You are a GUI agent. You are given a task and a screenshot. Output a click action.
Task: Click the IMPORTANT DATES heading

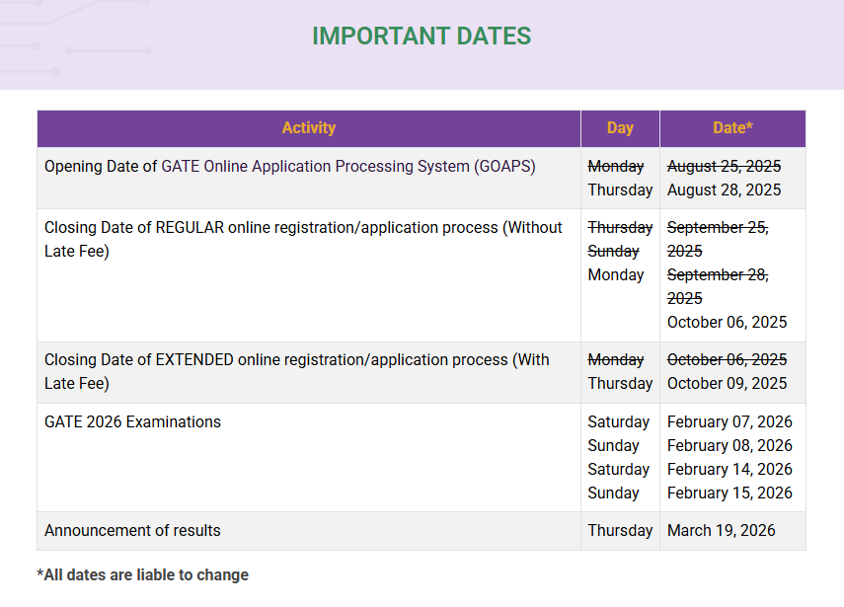422,37
